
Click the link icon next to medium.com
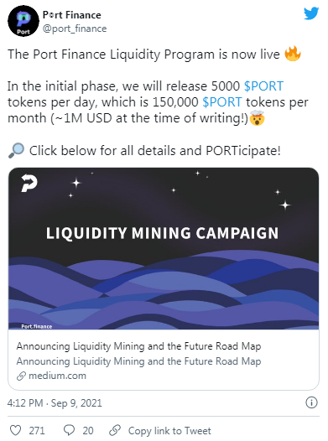pos(21,376)
